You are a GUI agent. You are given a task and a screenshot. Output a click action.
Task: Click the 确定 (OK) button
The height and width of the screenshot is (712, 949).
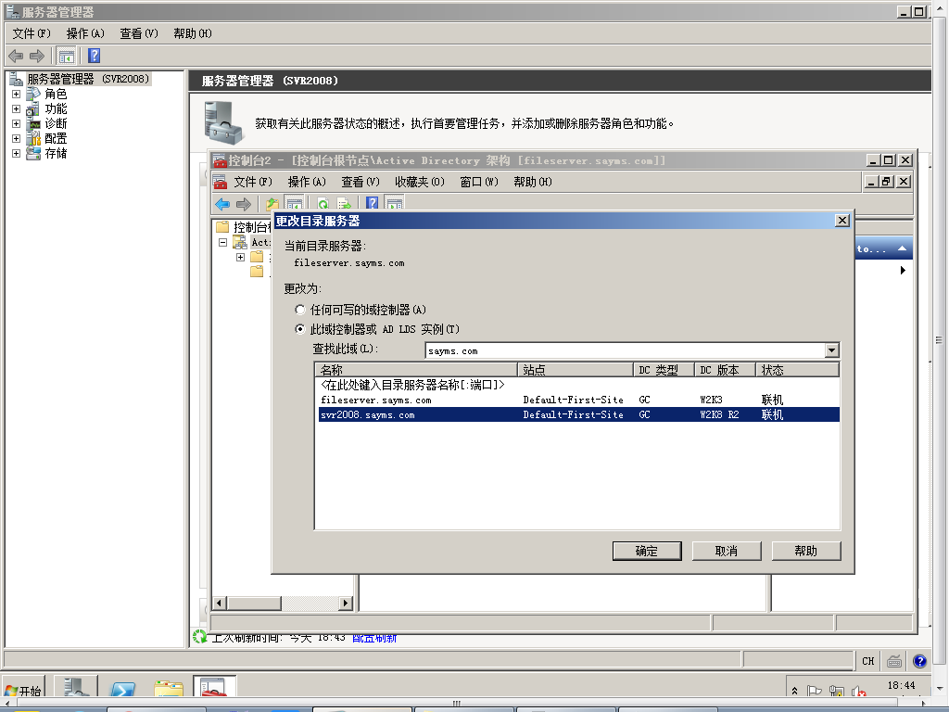pyautogui.click(x=647, y=551)
